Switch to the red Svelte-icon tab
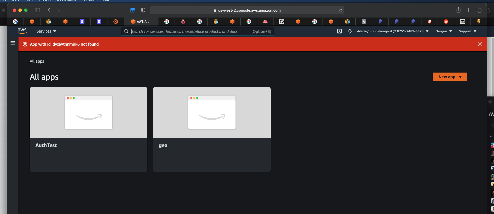The image size is (494, 214). click(x=430, y=22)
